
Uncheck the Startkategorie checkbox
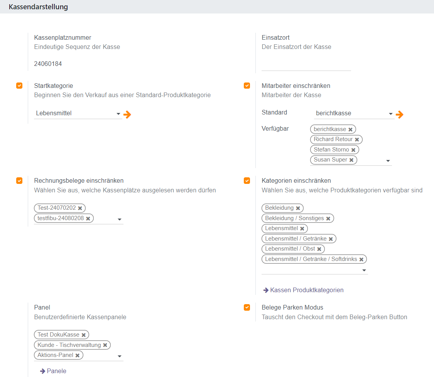coord(19,86)
